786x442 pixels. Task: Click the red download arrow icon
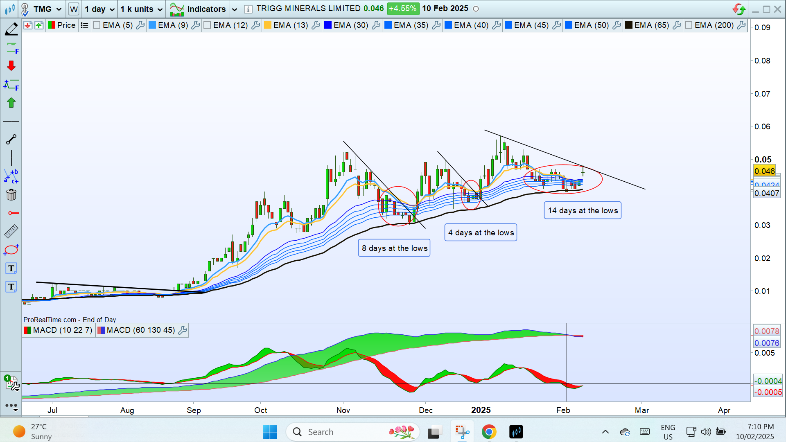click(27, 25)
